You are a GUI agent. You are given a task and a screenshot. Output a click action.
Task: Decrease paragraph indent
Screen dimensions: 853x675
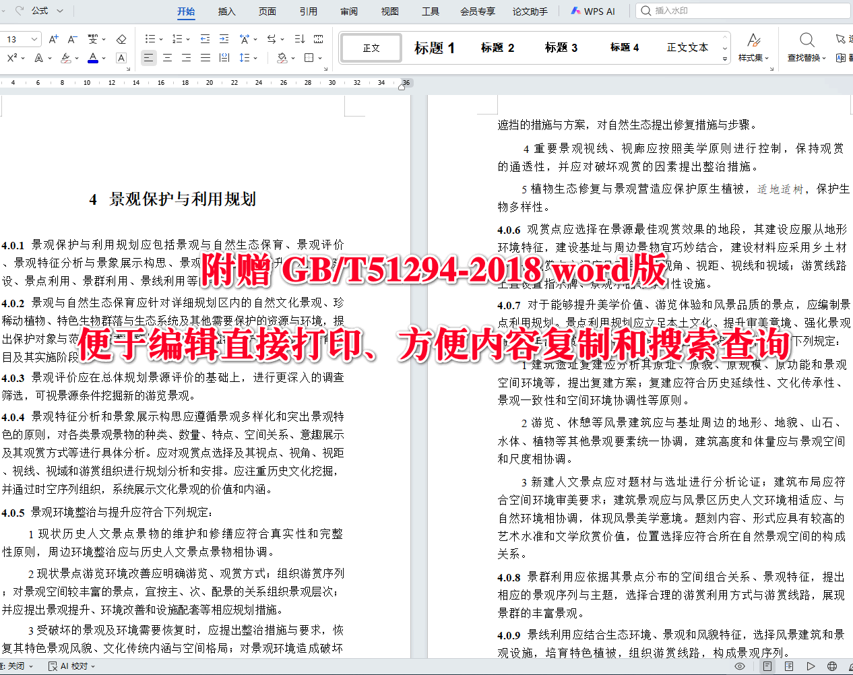(x=206, y=39)
